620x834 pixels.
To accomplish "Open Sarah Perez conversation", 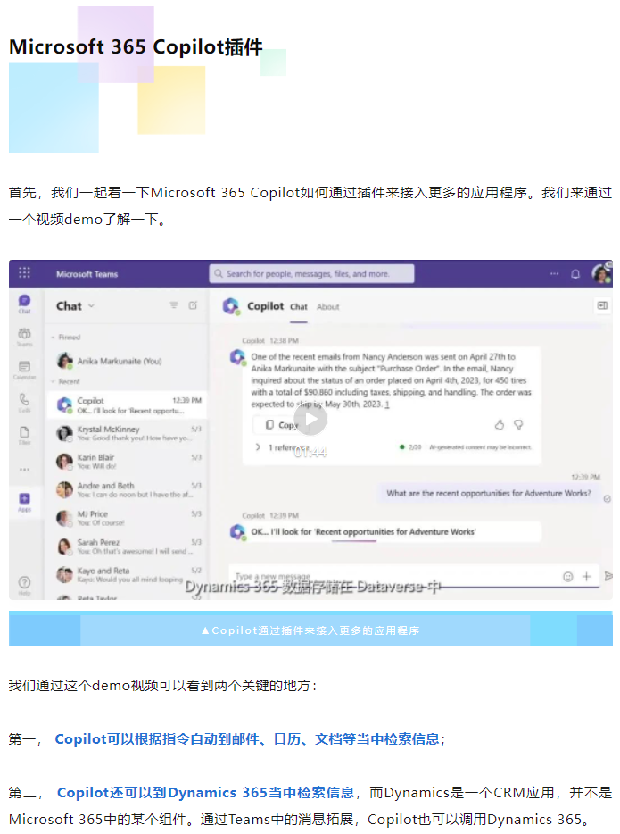I will (x=127, y=546).
